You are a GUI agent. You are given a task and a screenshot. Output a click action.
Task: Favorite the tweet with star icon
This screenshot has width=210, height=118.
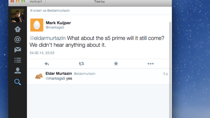(116, 64)
